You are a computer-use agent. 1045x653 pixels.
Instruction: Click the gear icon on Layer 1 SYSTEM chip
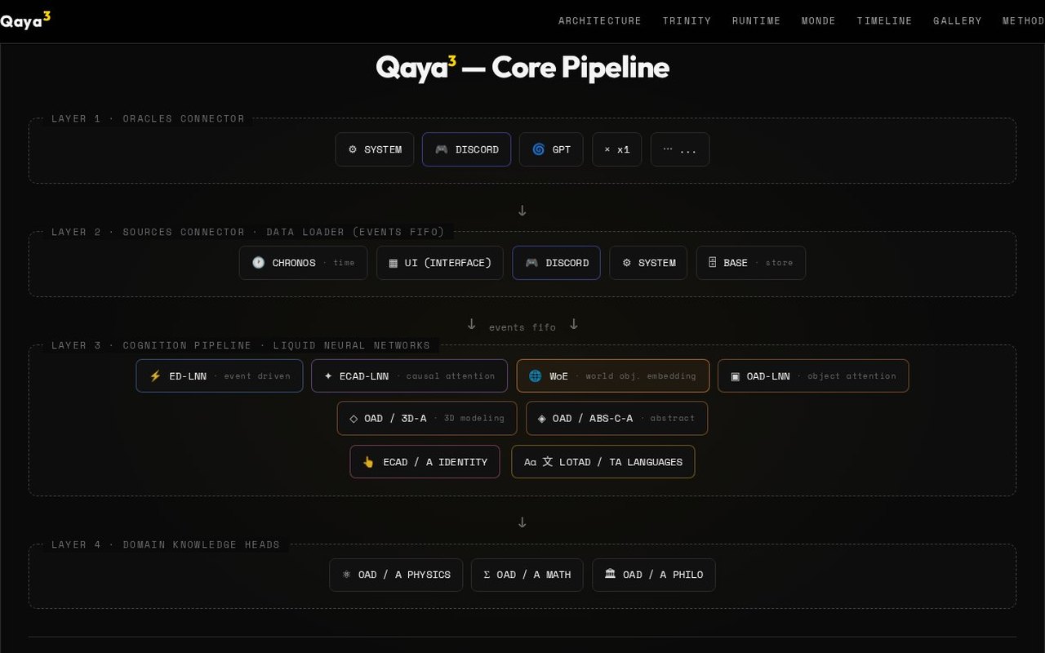[x=353, y=149]
